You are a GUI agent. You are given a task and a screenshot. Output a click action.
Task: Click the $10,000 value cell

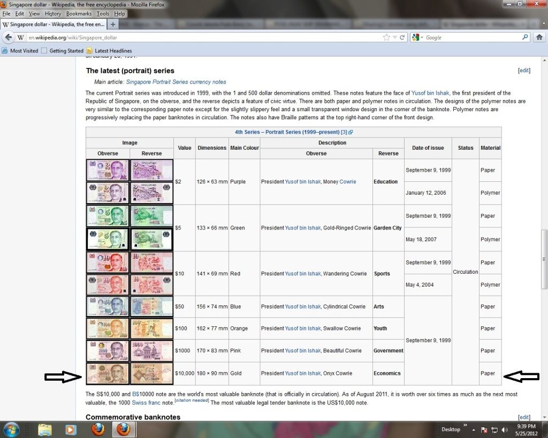[185, 373]
